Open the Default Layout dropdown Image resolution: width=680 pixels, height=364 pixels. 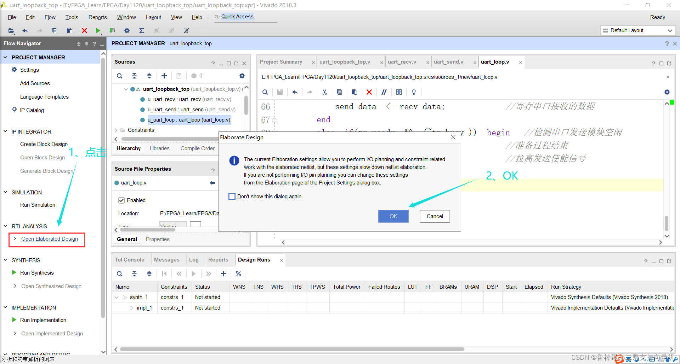click(638, 30)
